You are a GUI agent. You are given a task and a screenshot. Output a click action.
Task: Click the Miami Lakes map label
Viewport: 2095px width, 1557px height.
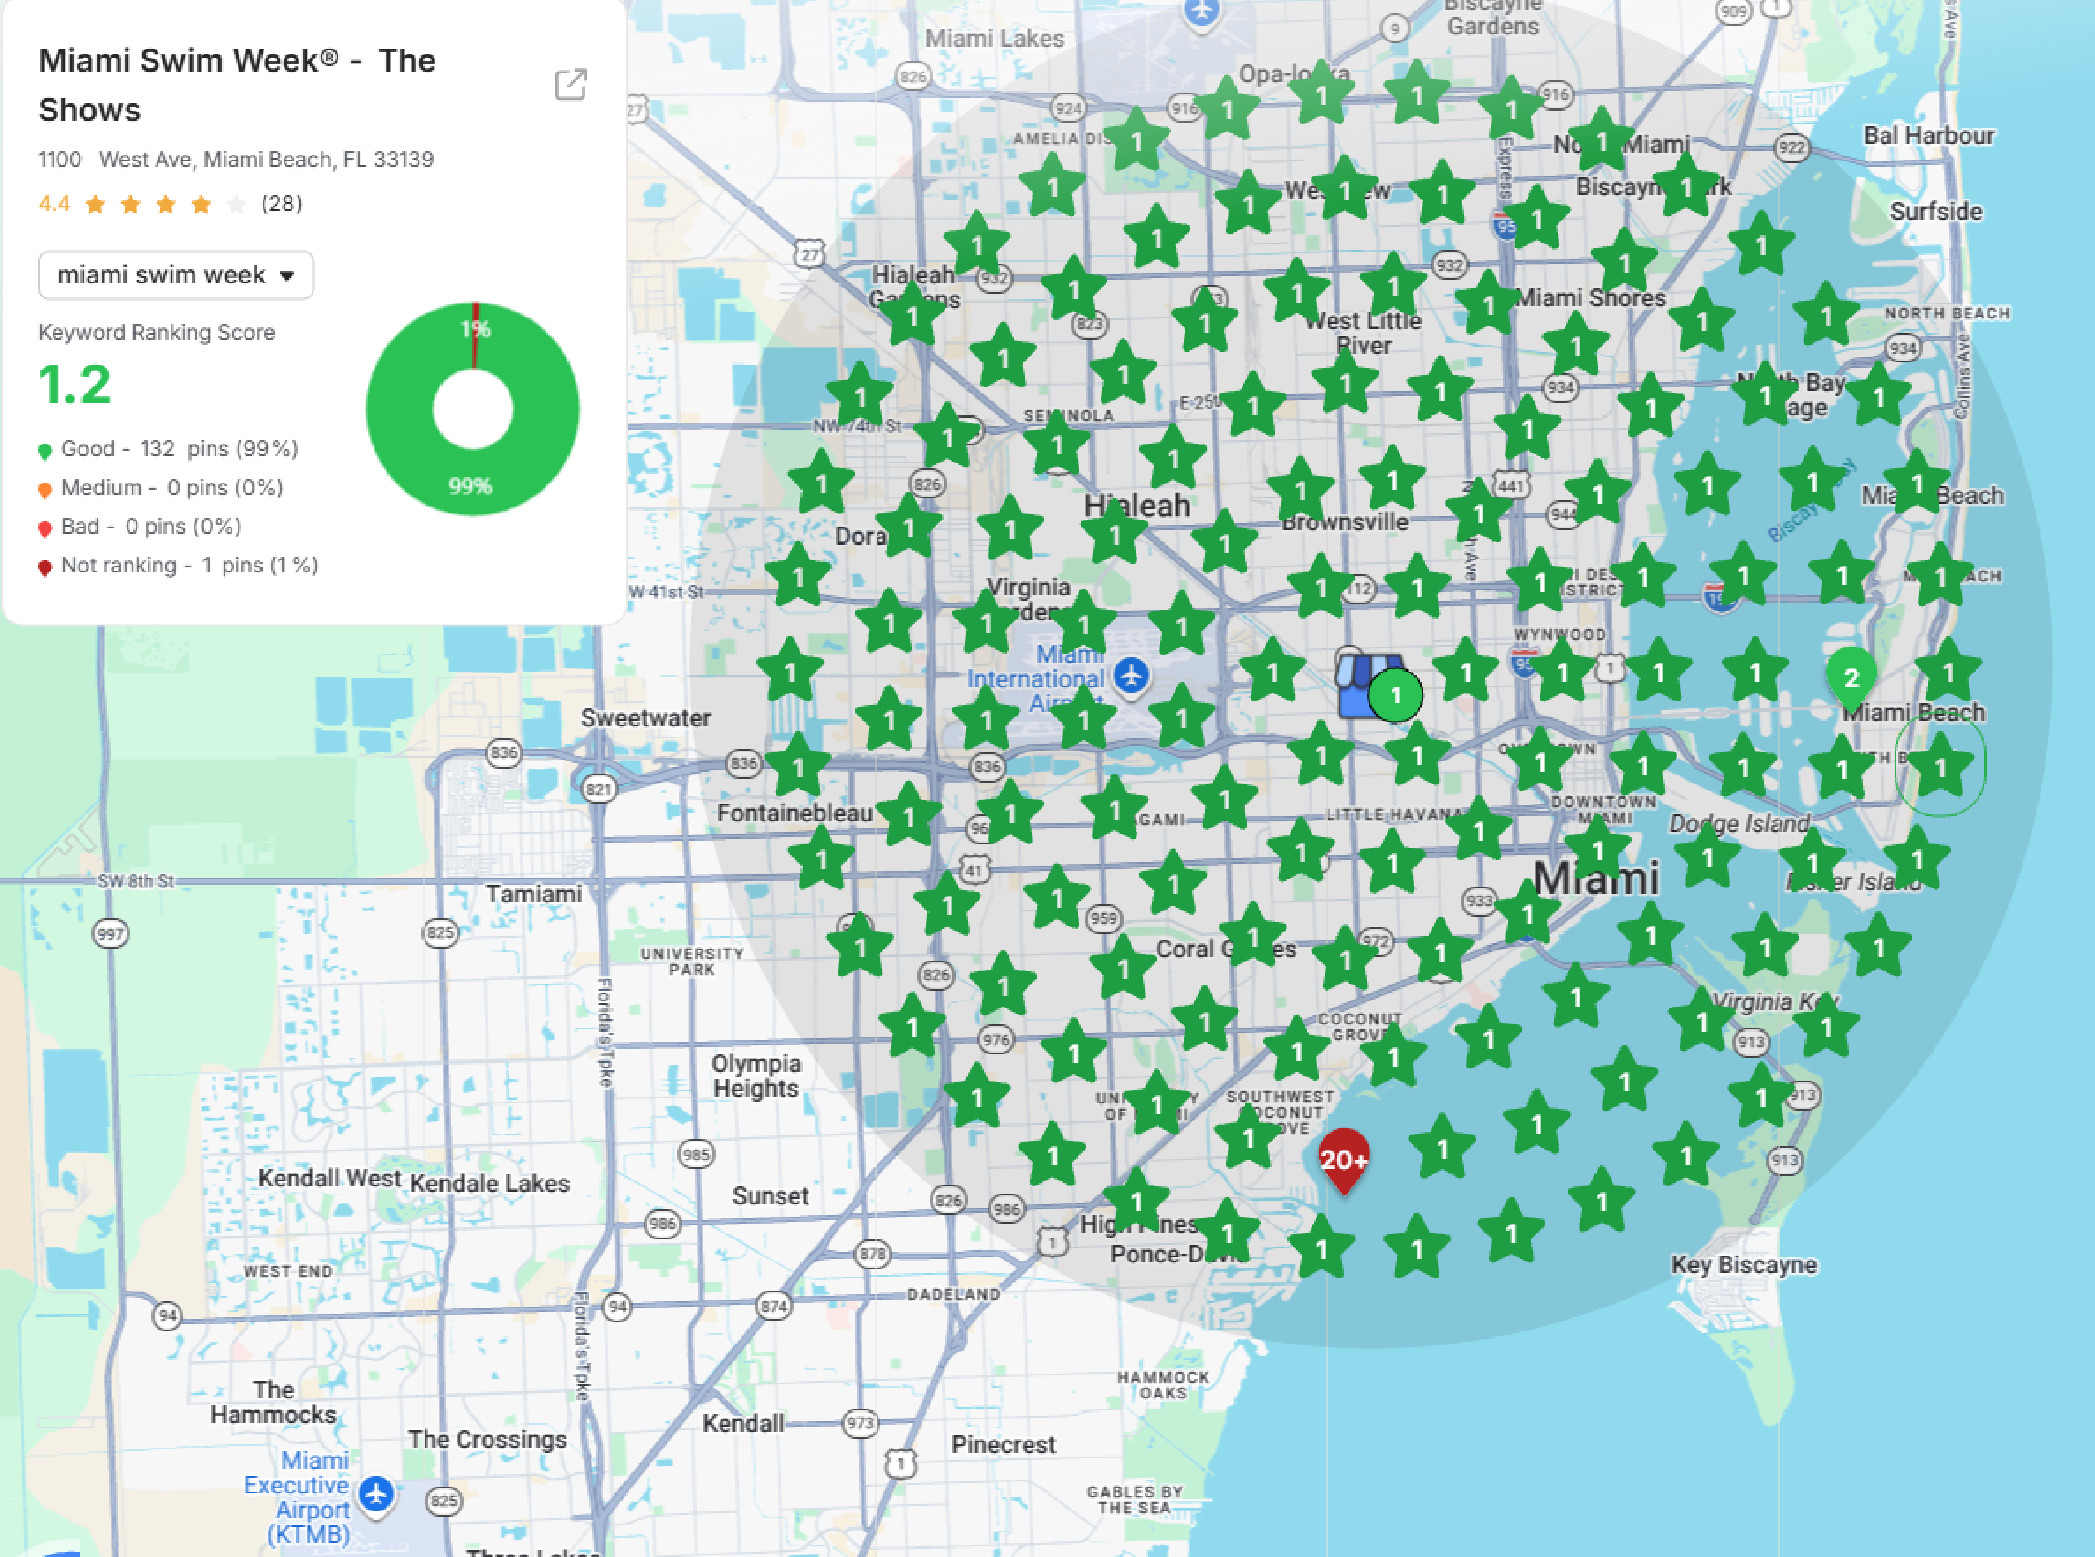pos(994,39)
